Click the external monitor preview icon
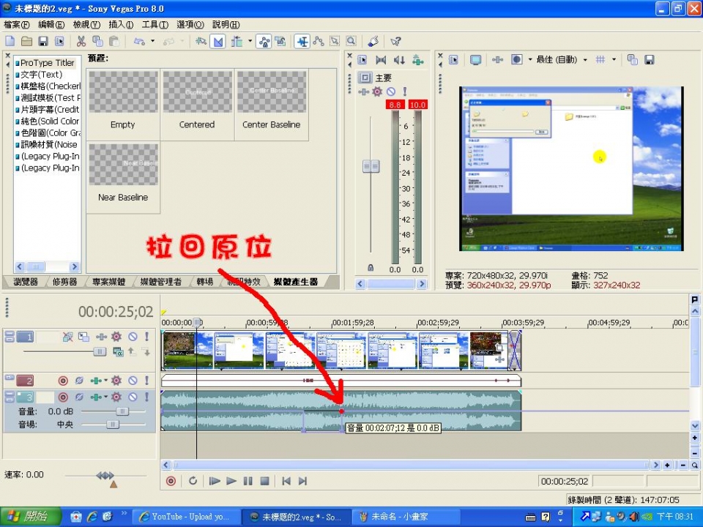The height and width of the screenshot is (527, 703). [x=475, y=60]
